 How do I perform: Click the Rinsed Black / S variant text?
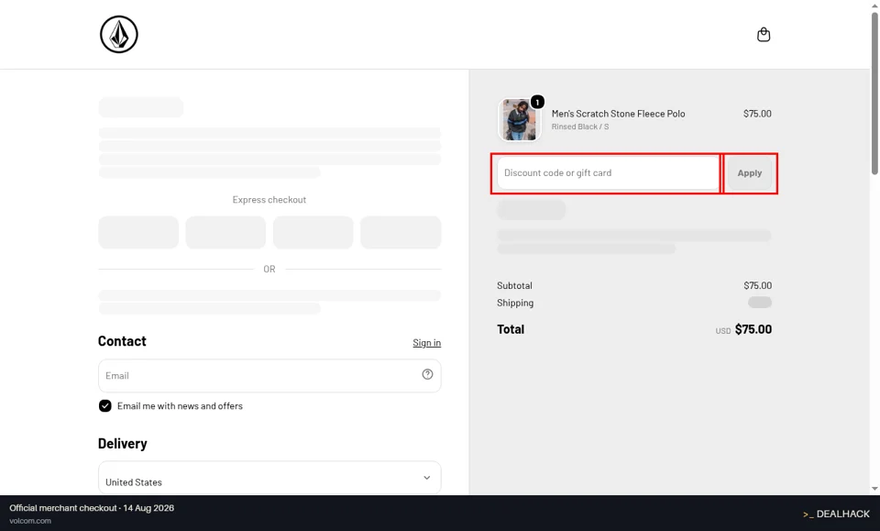click(579, 127)
